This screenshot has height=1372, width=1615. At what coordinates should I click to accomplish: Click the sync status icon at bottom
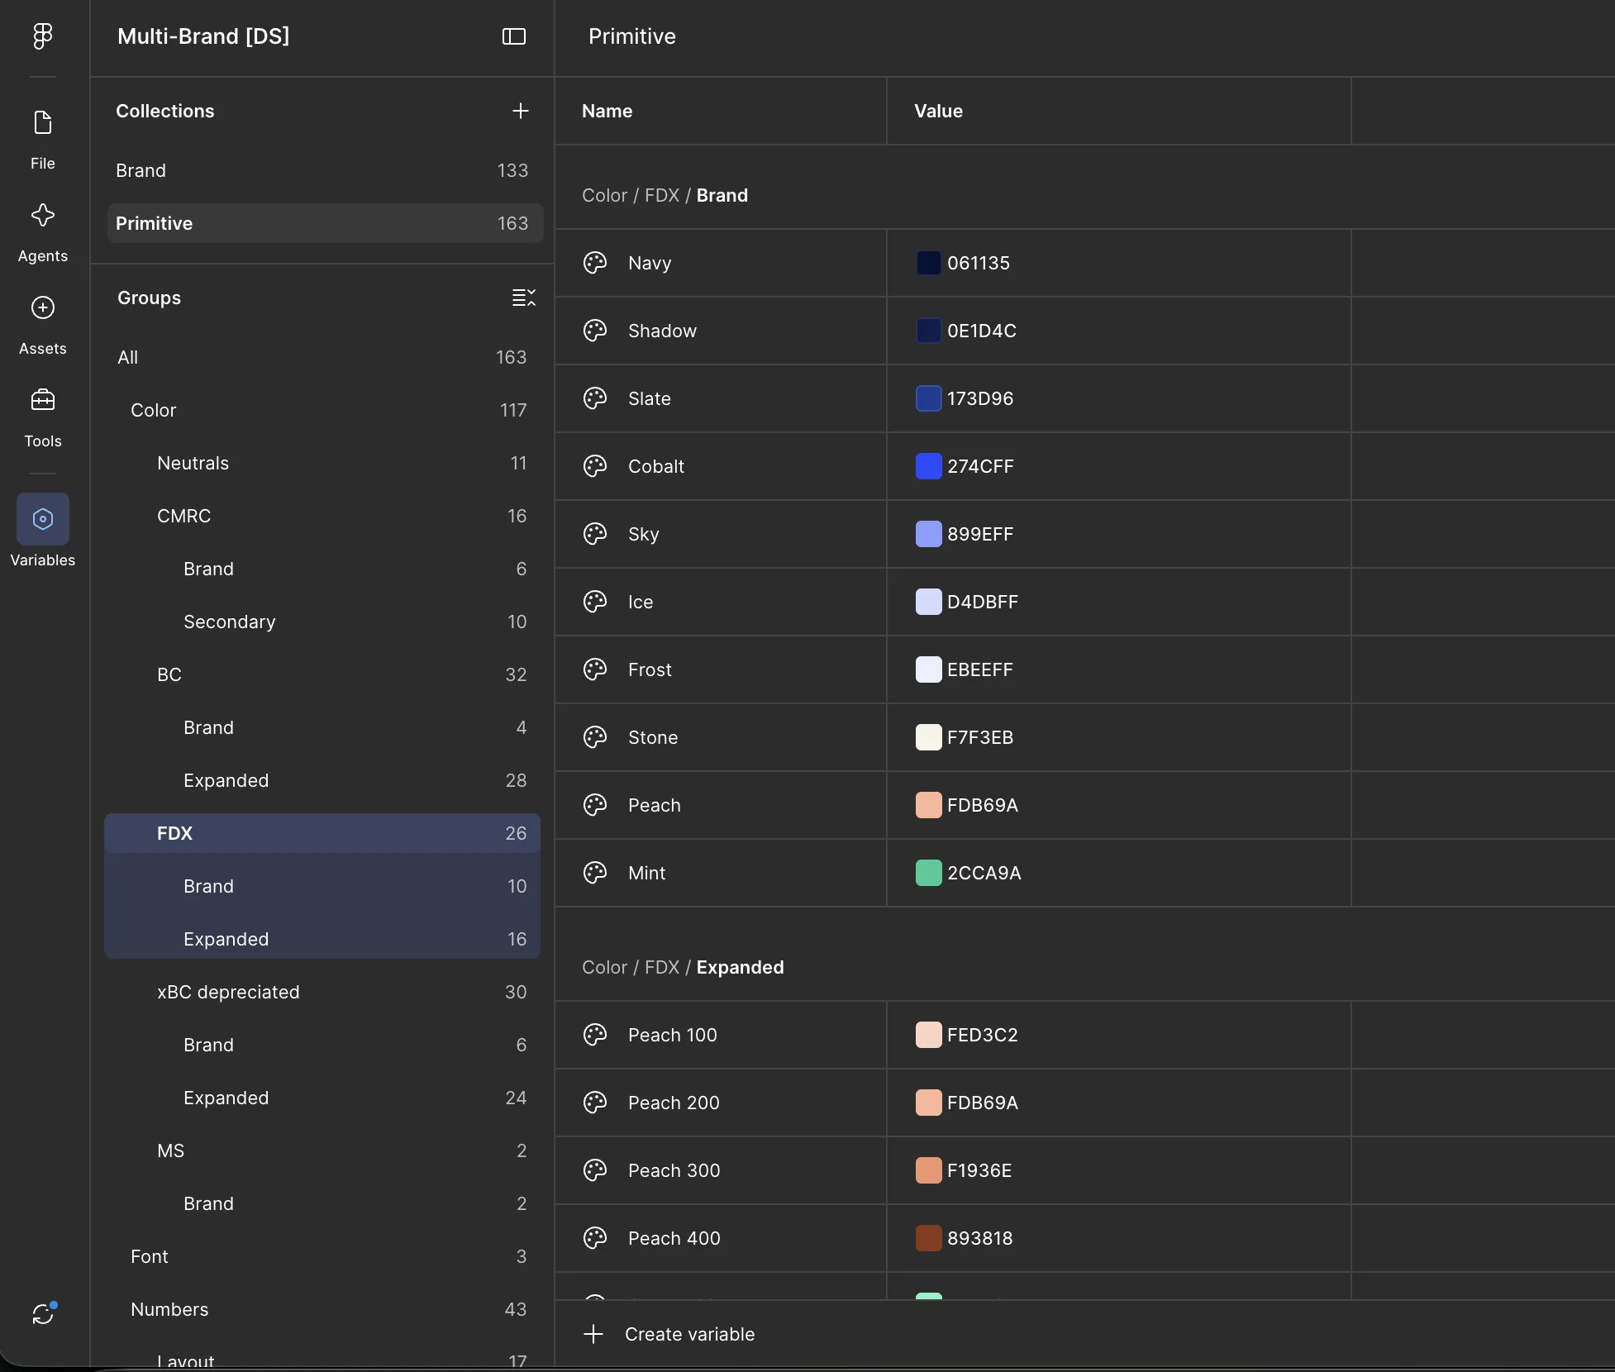[x=43, y=1313]
